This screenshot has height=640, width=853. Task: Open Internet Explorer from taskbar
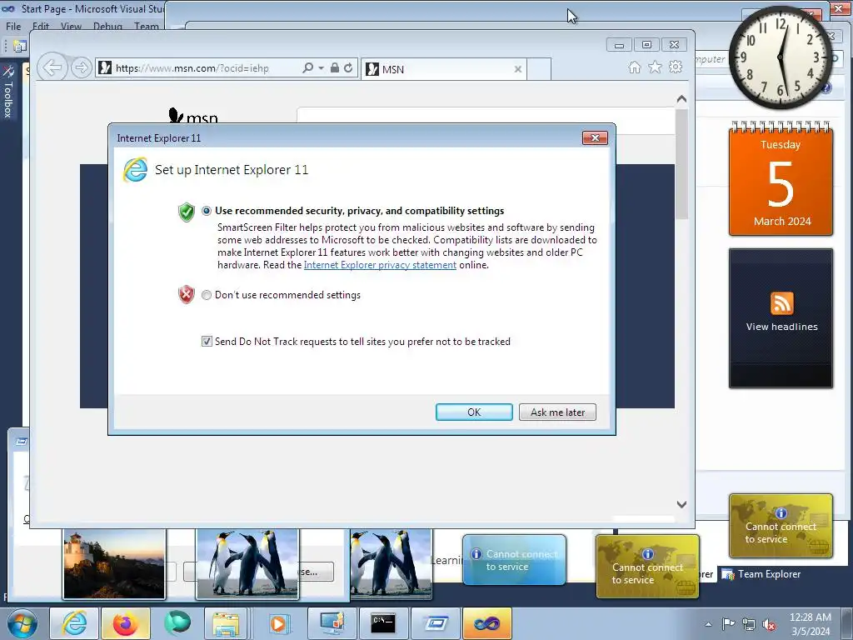point(74,623)
